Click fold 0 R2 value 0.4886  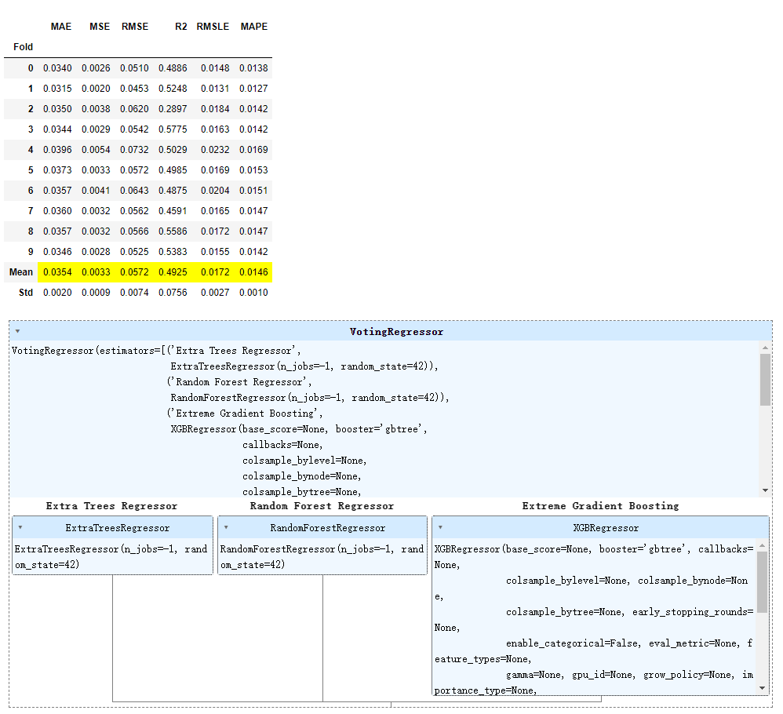pos(173,68)
